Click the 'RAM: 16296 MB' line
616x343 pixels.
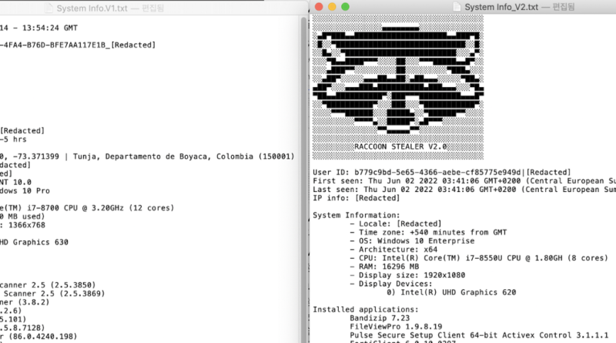384,267
